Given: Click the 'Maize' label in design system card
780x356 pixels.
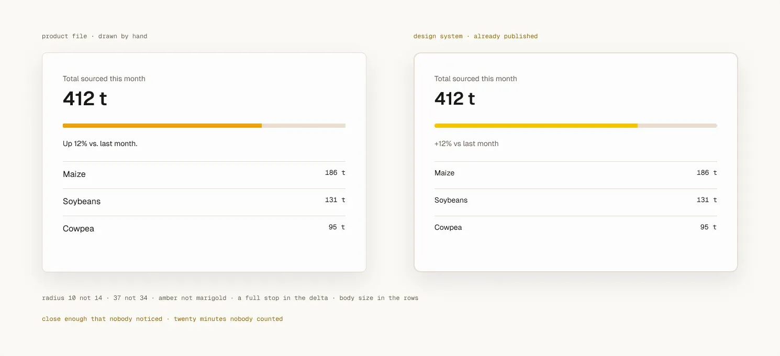Looking at the screenshot, I should (444, 173).
